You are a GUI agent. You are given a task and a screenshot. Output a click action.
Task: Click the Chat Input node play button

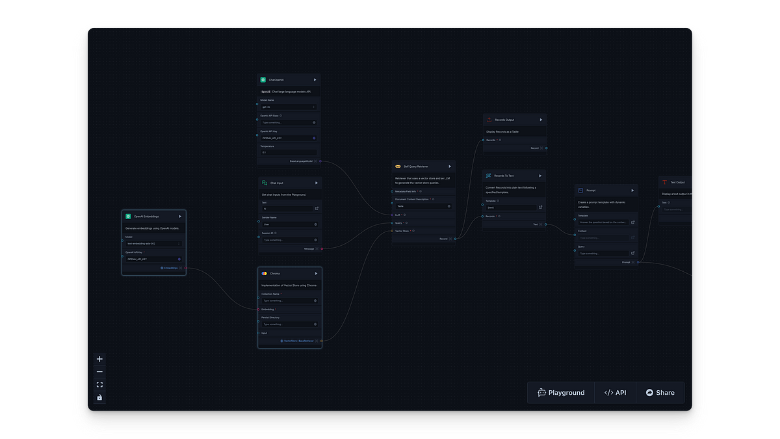pyautogui.click(x=317, y=183)
